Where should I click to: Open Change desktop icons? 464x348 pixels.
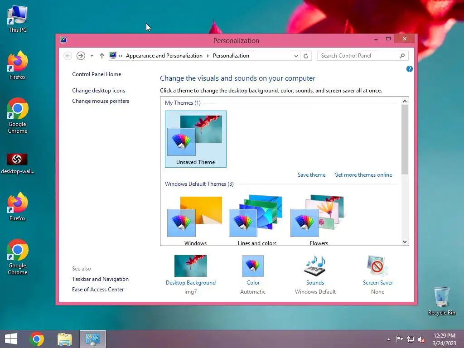[x=98, y=91]
